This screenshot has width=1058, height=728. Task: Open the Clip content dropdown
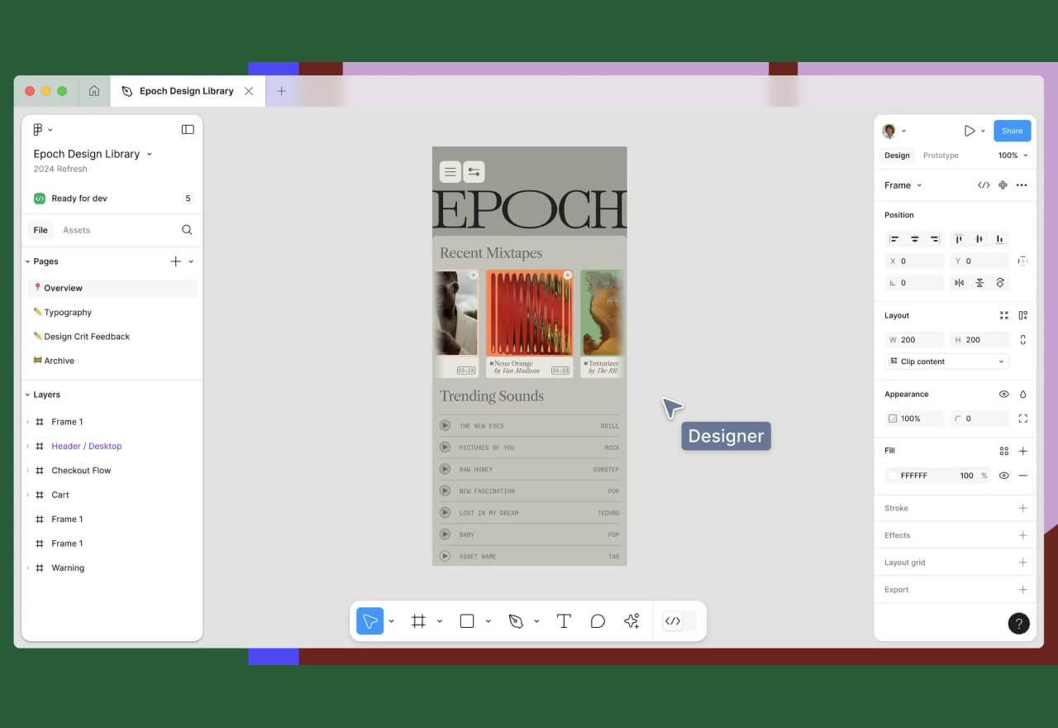[x=946, y=362]
